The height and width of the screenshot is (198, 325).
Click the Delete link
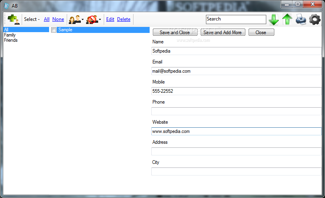124,19
